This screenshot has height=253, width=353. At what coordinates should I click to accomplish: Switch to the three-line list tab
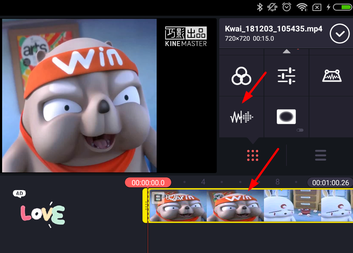(320, 155)
